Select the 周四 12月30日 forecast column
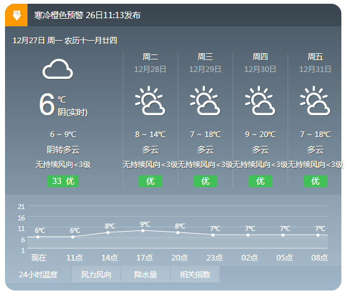Screen dimensions: 347x293 pos(260,120)
